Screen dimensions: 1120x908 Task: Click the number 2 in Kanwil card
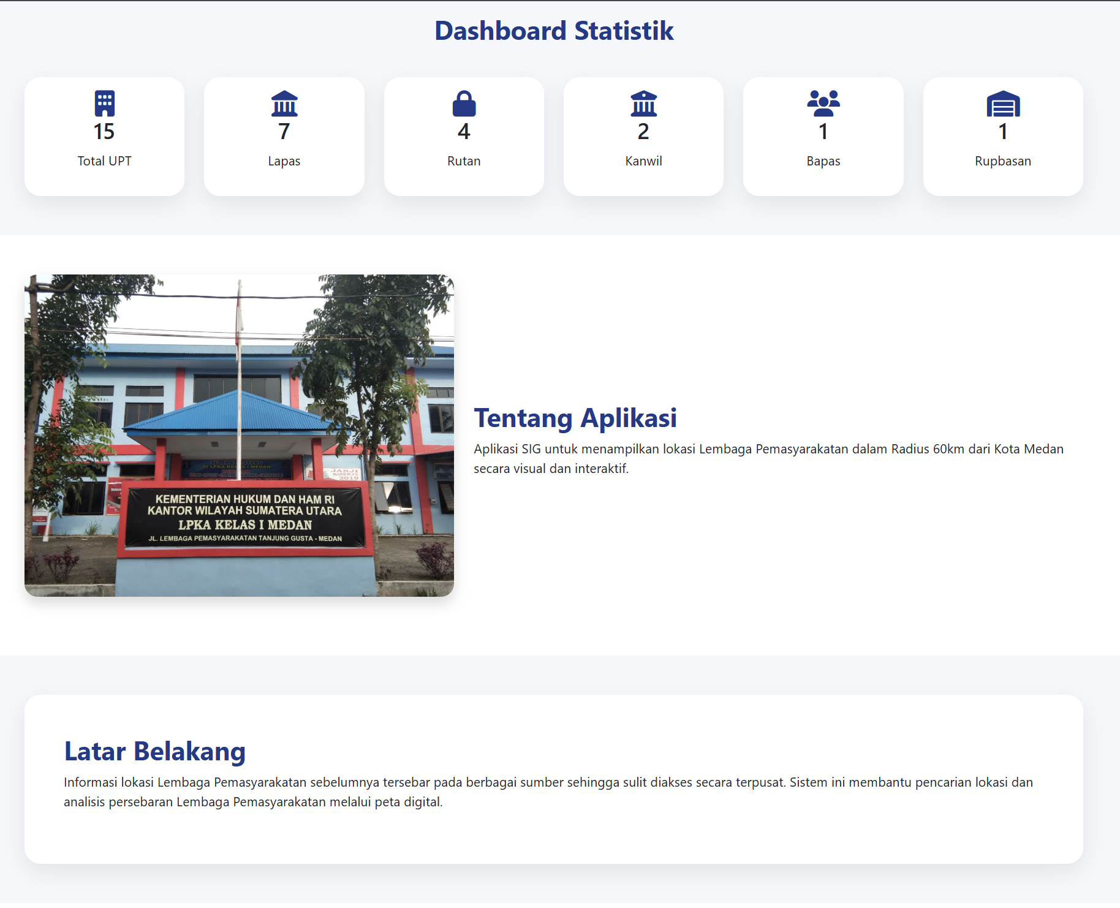pos(643,132)
